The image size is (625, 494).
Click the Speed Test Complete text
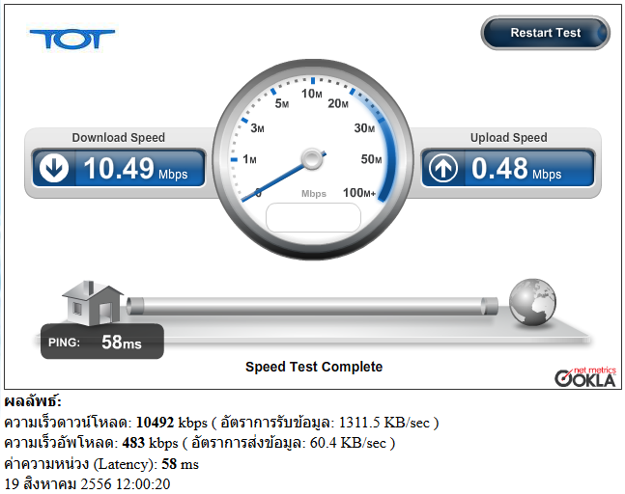pos(314,367)
